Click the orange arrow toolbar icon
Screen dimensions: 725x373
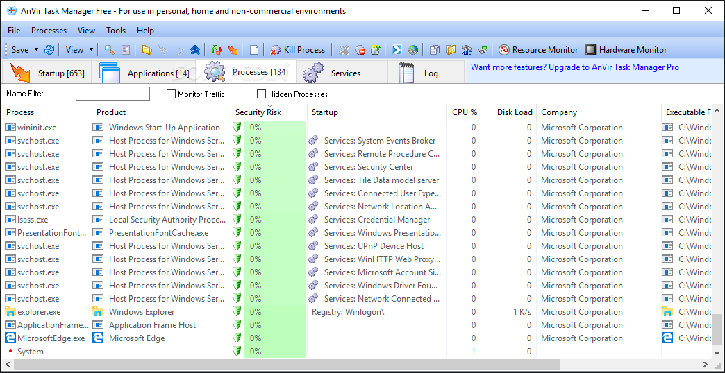pos(233,50)
